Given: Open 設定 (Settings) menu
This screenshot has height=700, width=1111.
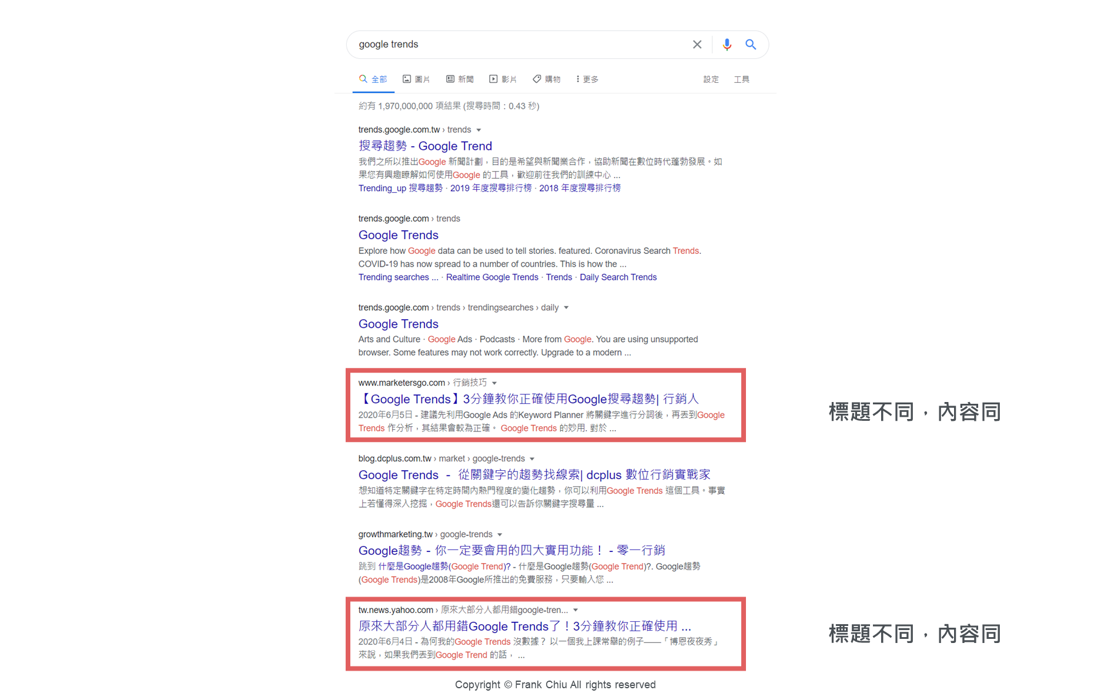Looking at the screenshot, I should tap(711, 79).
